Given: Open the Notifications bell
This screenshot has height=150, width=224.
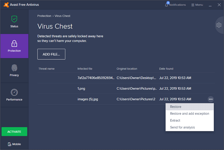Looking at the screenshot, I should coord(176,5).
